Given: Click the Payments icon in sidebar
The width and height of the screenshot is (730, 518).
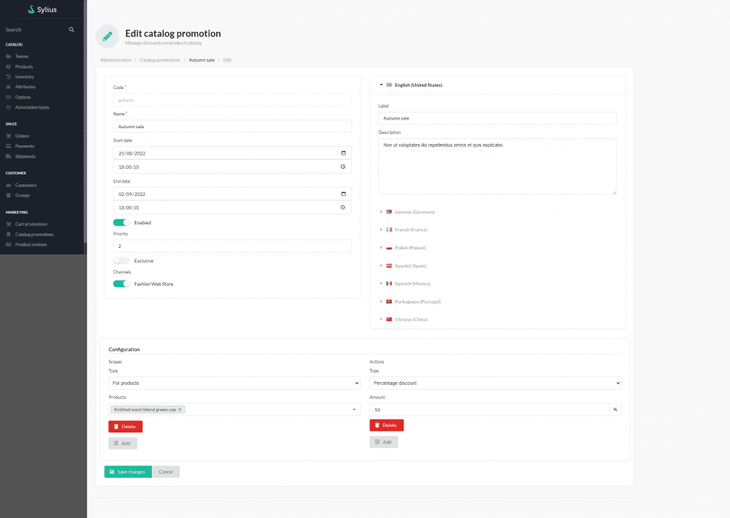Looking at the screenshot, I should point(9,146).
